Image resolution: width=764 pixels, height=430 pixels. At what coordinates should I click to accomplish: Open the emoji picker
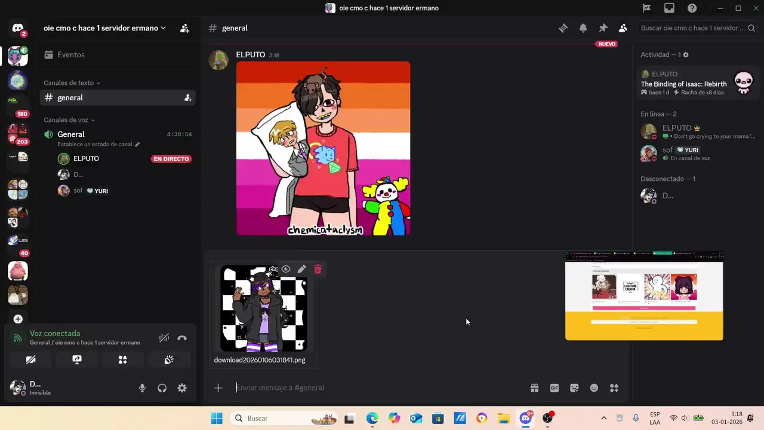594,388
